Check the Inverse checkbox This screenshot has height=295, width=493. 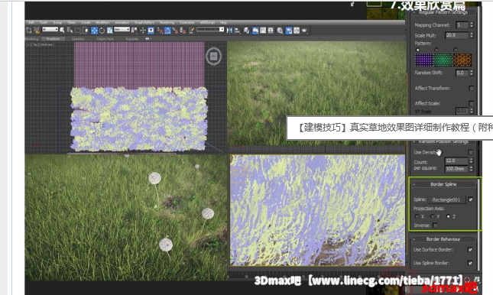pyautogui.click(x=435, y=225)
